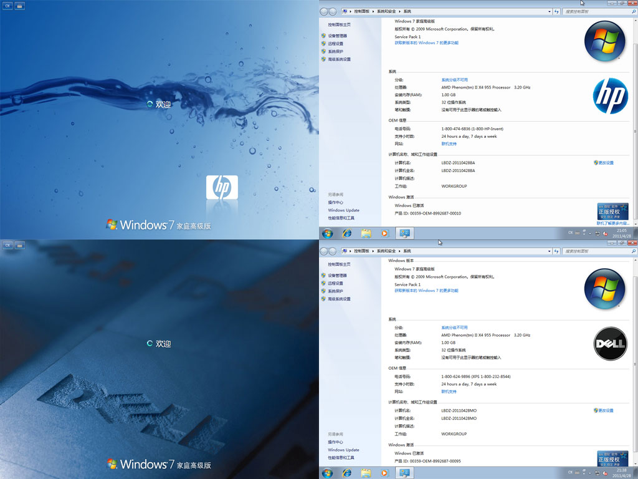Expand the address bar history dropdown in Dell window
Screen dimensions: 638x479
[x=550, y=251]
